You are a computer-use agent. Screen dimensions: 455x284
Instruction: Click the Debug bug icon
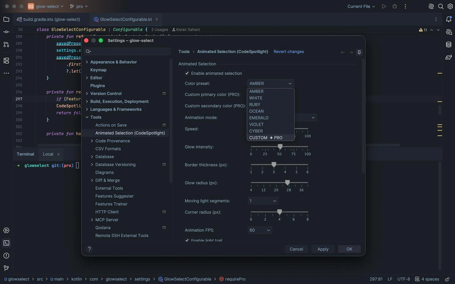point(395,6)
